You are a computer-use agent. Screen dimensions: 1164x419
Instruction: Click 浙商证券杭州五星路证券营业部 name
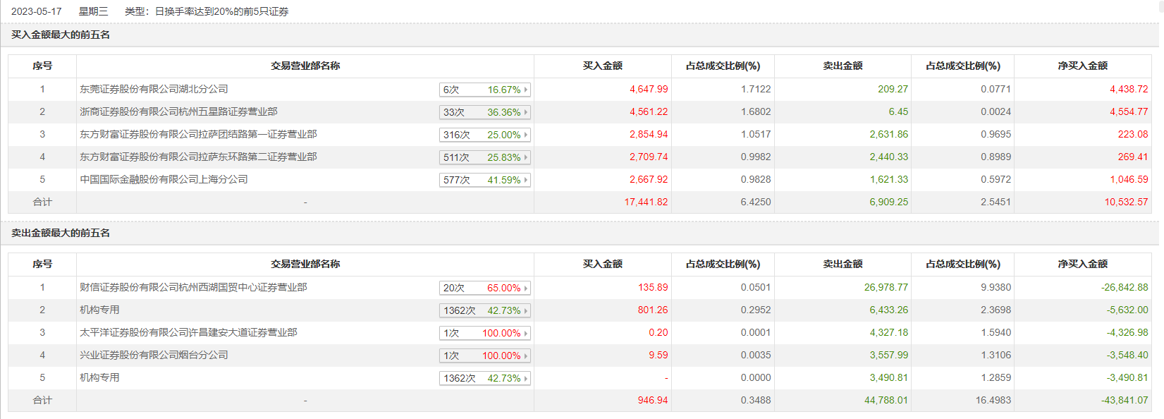178,111
